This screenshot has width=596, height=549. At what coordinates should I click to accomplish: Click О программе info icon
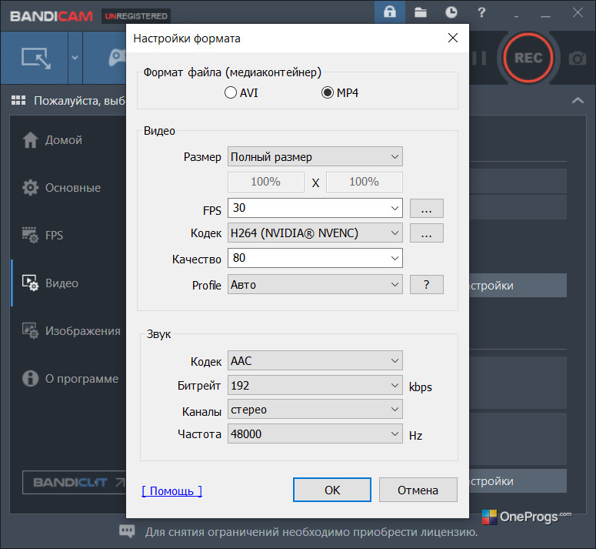30,379
